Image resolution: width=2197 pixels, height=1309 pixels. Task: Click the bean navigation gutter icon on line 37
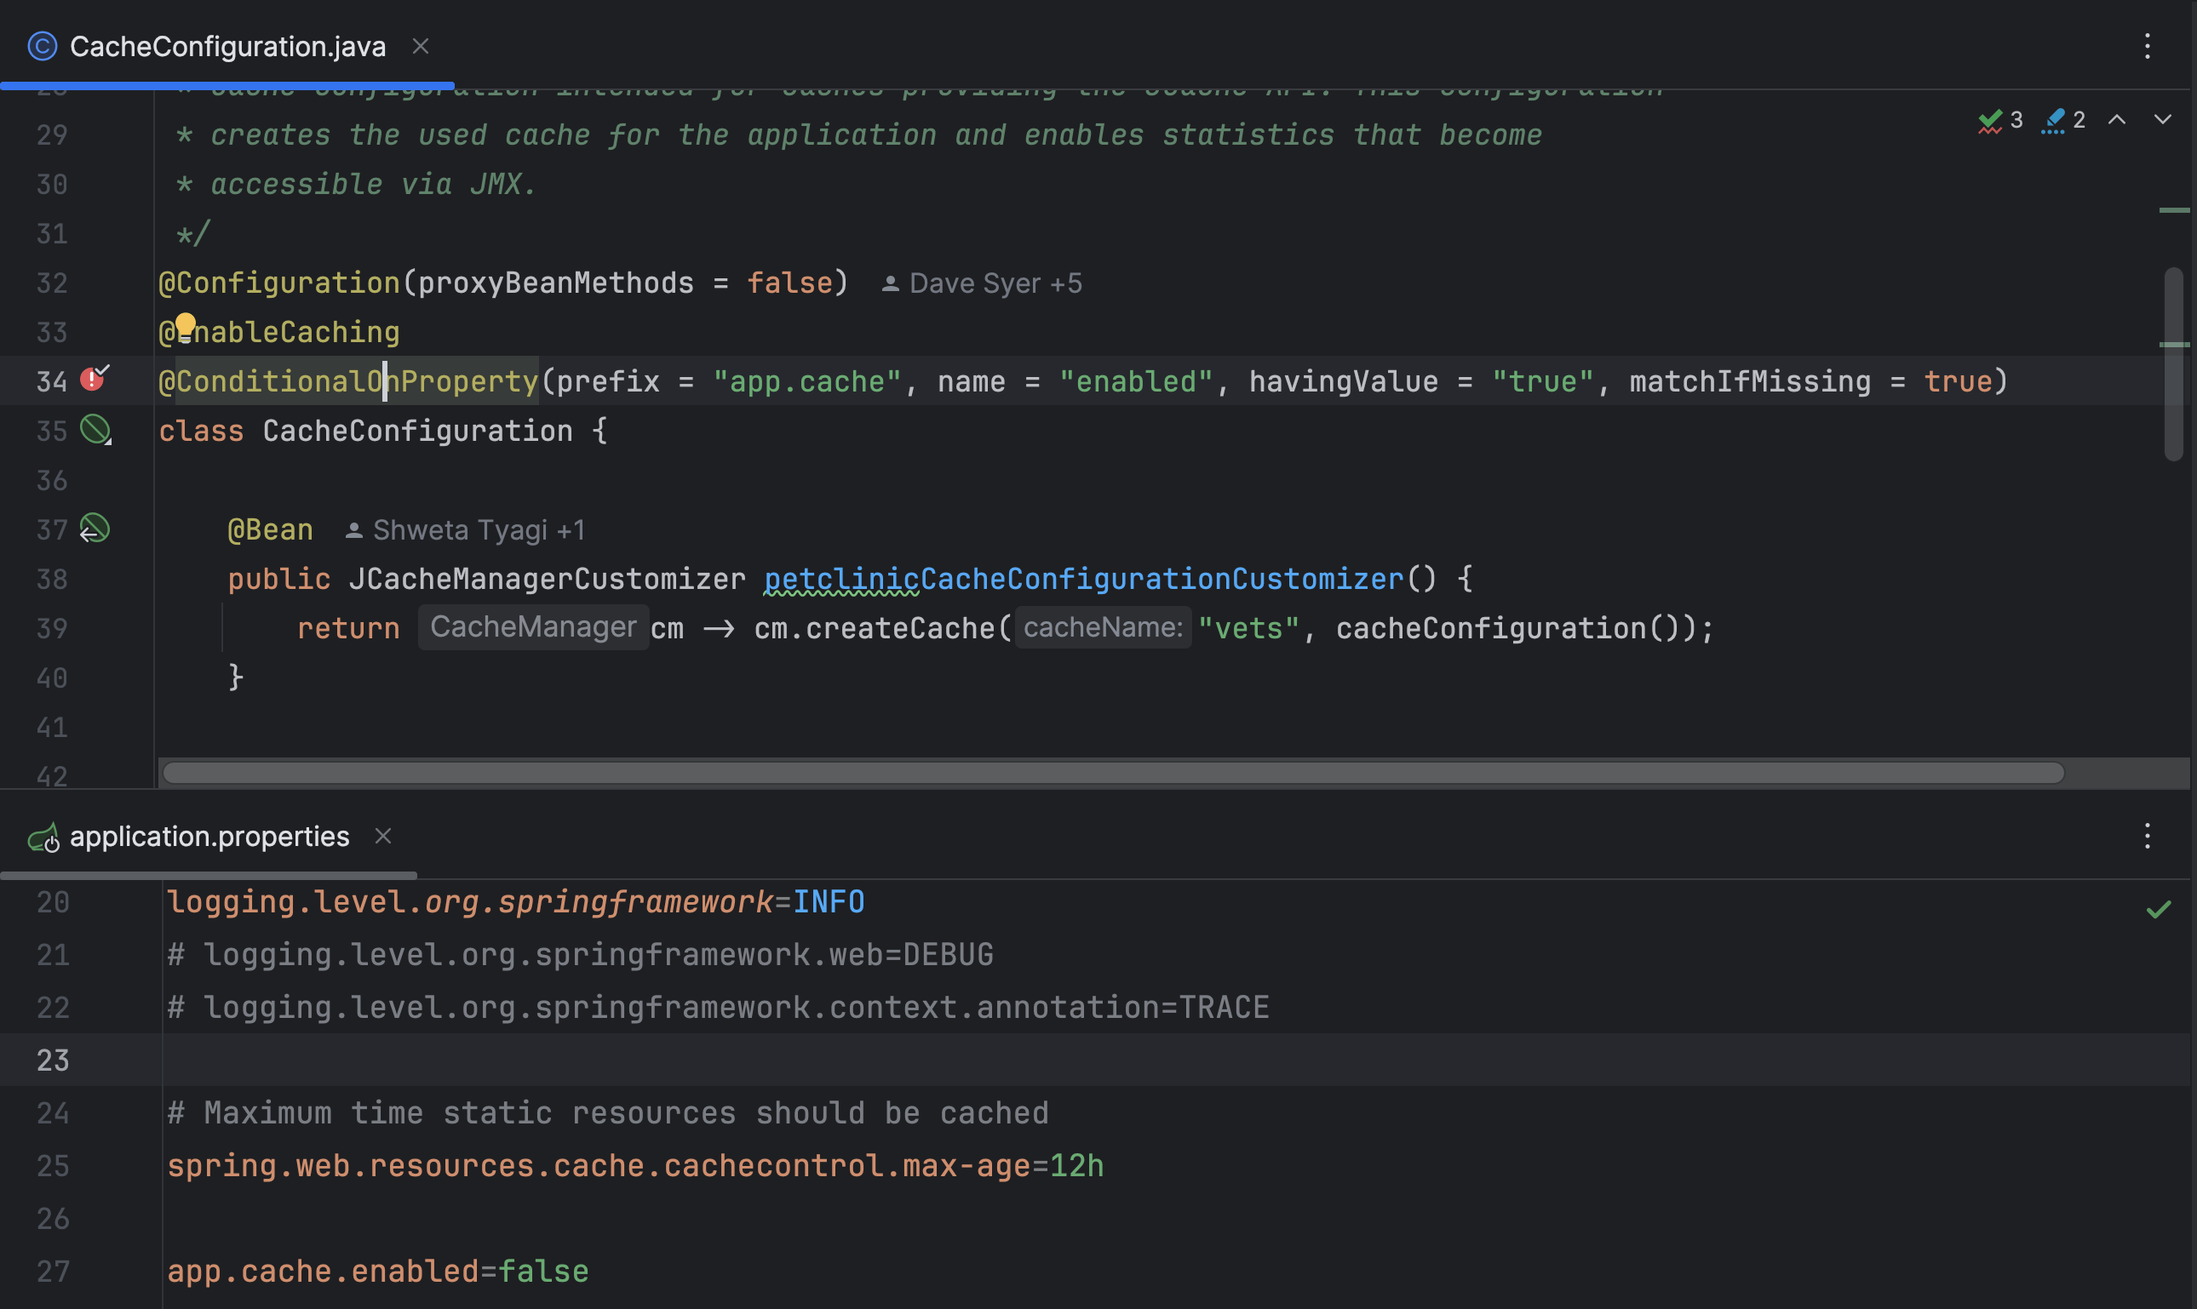tap(95, 529)
